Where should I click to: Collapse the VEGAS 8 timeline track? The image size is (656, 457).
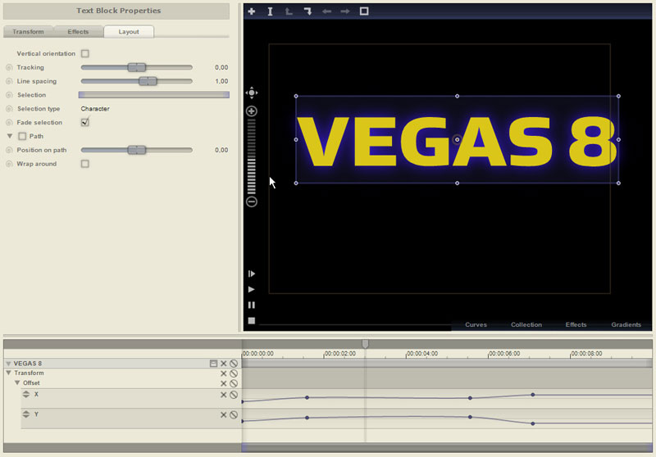[8, 364]
